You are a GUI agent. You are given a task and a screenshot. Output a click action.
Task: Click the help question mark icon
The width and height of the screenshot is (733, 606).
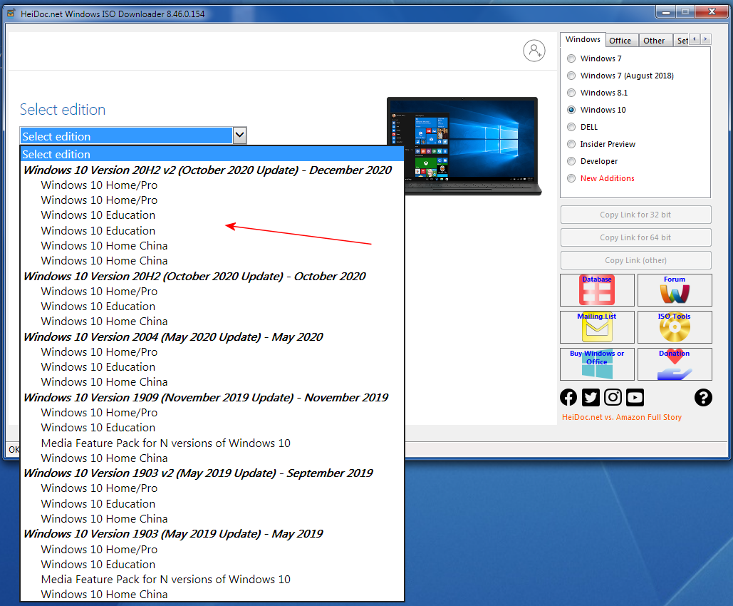(x=703, y=397)
